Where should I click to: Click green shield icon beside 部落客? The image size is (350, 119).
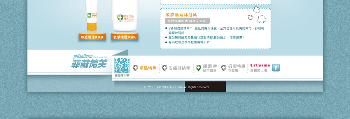point(199,68)
